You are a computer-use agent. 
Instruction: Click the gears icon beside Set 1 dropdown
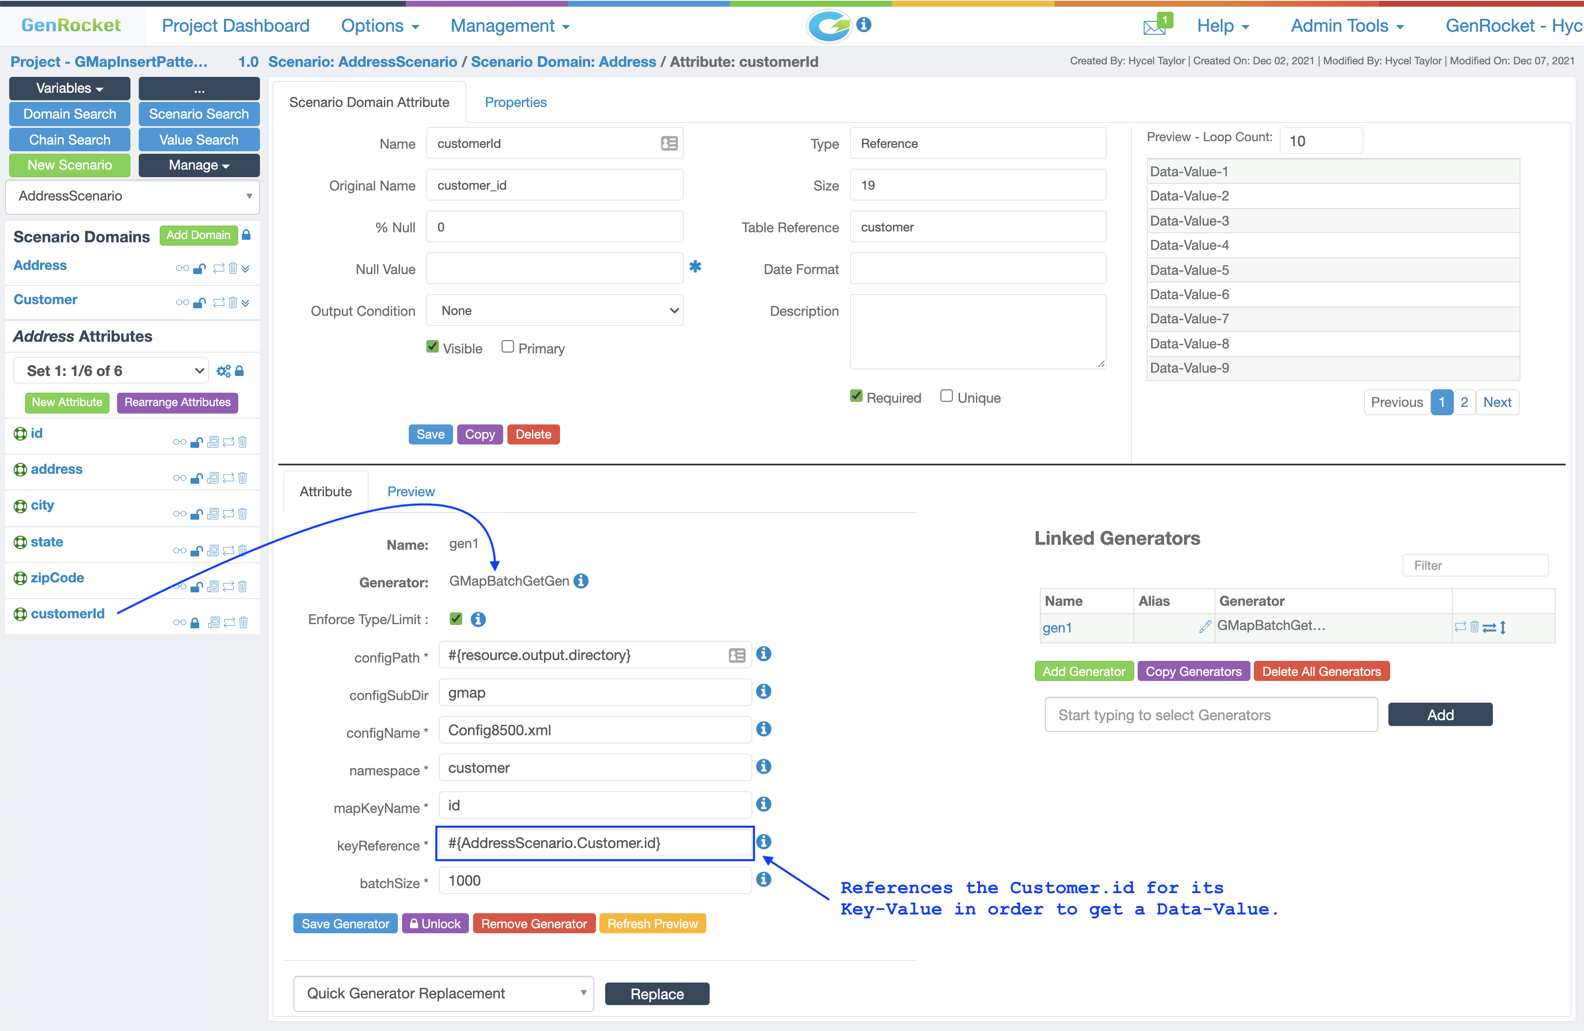(x=223, y=371)
